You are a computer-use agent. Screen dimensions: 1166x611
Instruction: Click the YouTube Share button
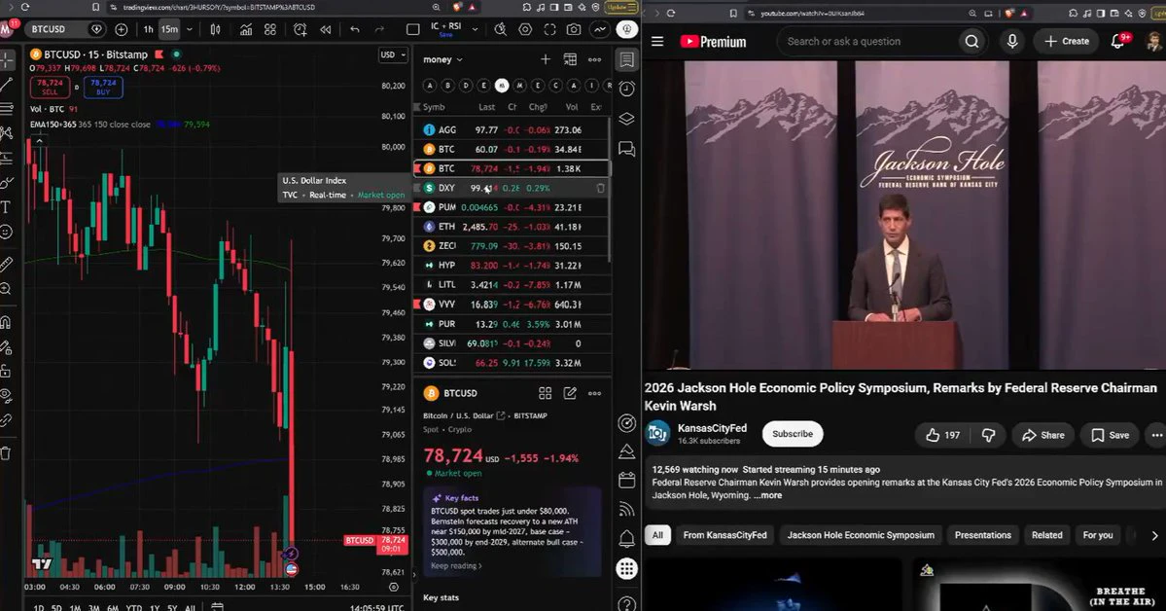click(1043, 435)
